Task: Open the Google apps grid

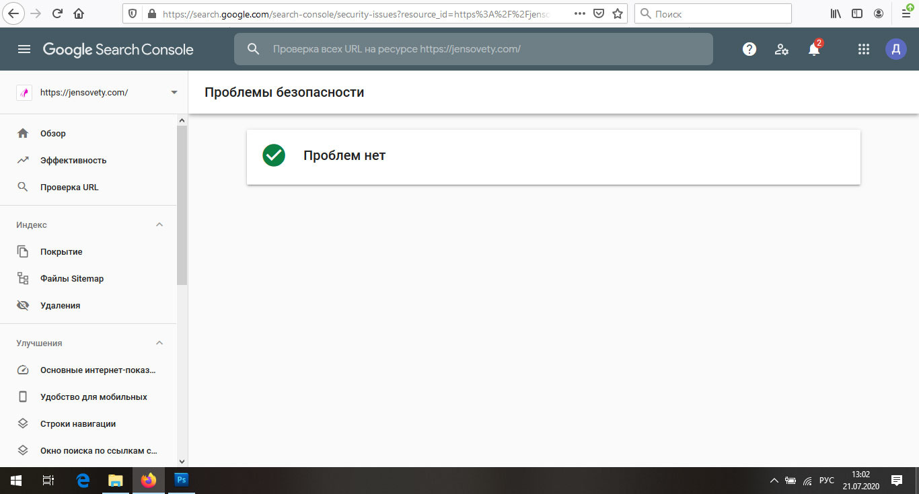Action: (864, 49)
